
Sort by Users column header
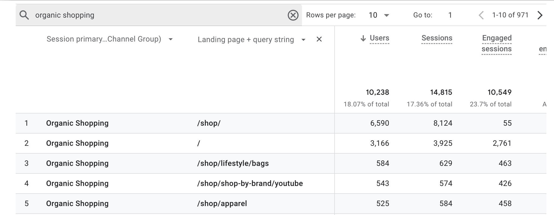click(379, 38)
